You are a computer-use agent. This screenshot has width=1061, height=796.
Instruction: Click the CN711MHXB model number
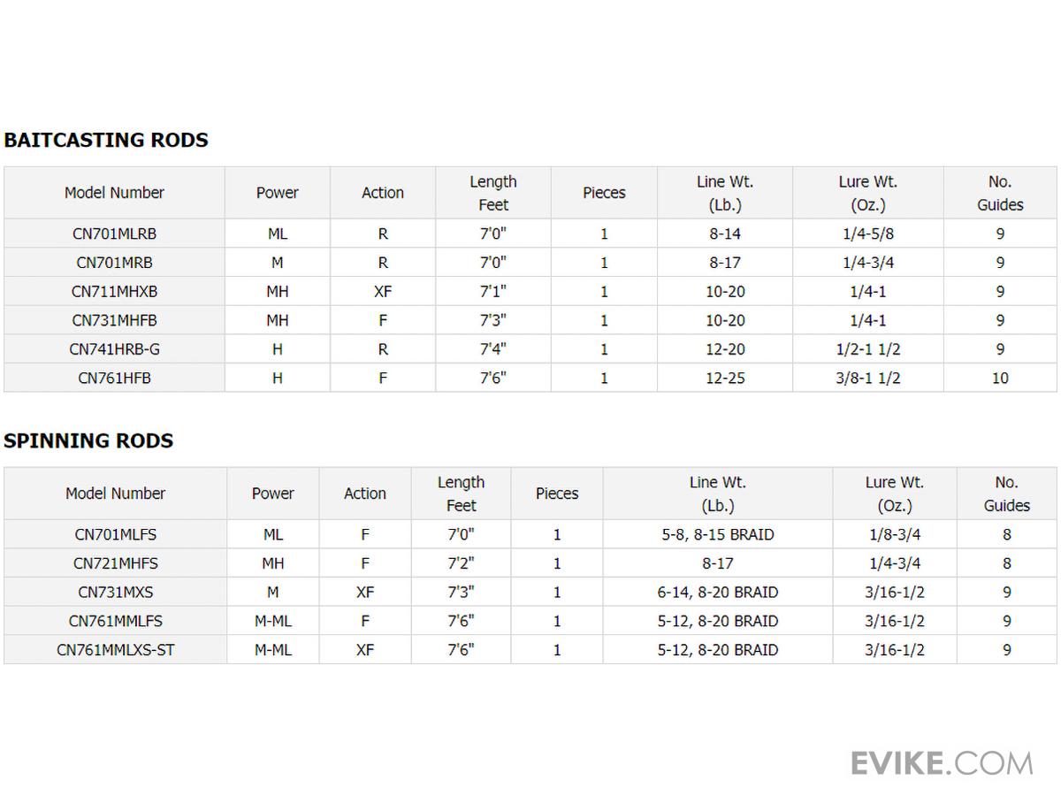pos(114,291)
